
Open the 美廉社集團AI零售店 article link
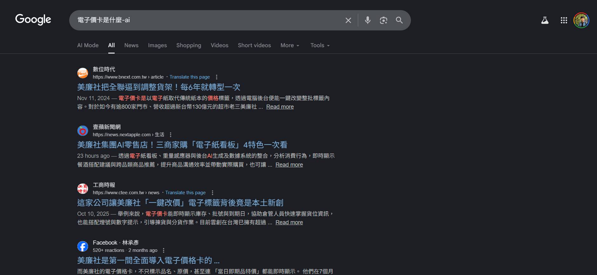182,145
